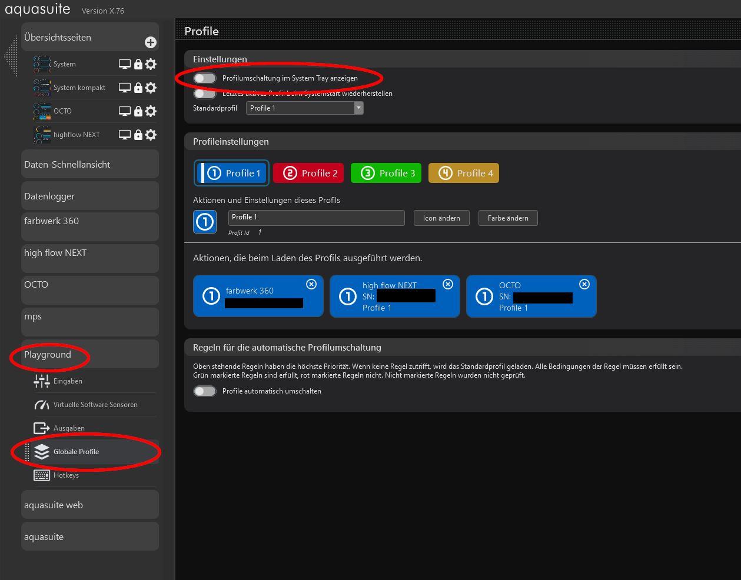Expand Datenlogger section
This screenshot has height=580, width=741.
90,196
